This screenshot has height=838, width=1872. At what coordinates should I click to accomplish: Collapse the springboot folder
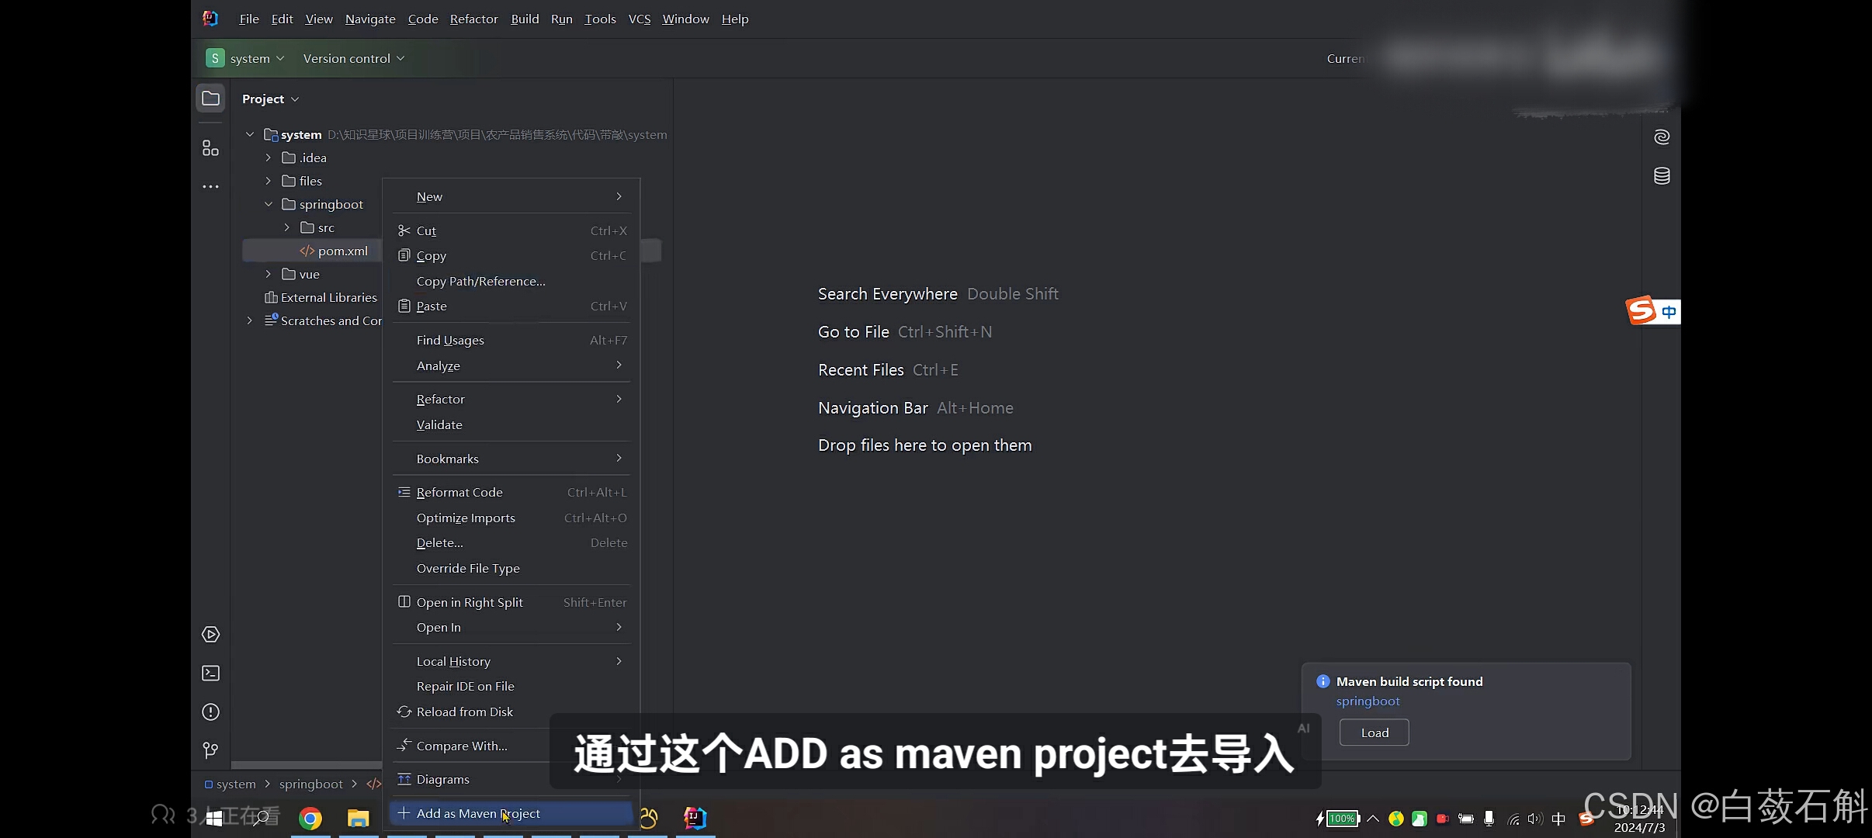268,204
